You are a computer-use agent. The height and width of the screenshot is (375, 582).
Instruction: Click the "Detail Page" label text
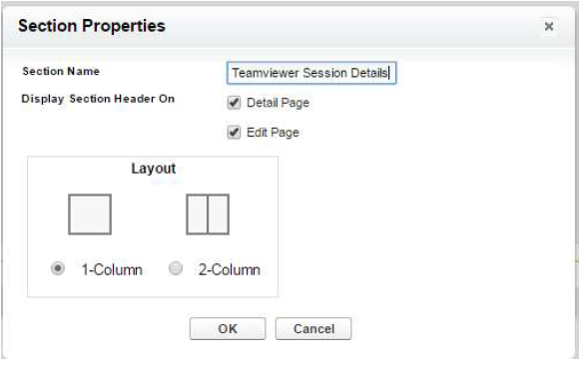(278, 103)
